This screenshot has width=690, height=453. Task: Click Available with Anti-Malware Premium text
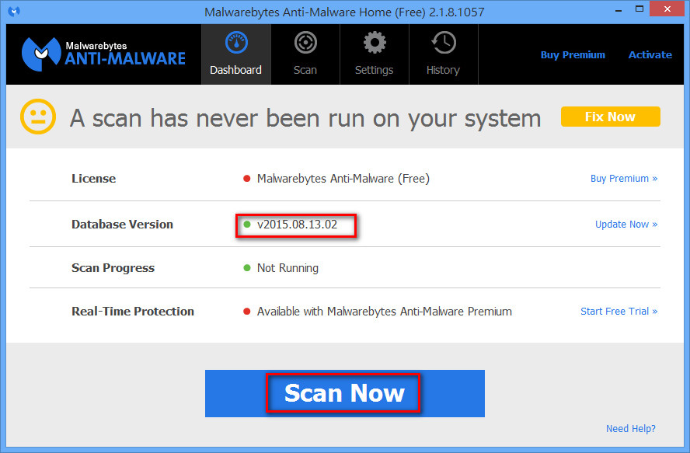tap(385, 312)
